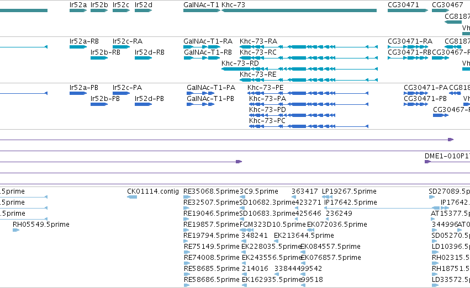Select the CG30471 gene label
Screen dimensions: 470x288
tap(403, 5)
